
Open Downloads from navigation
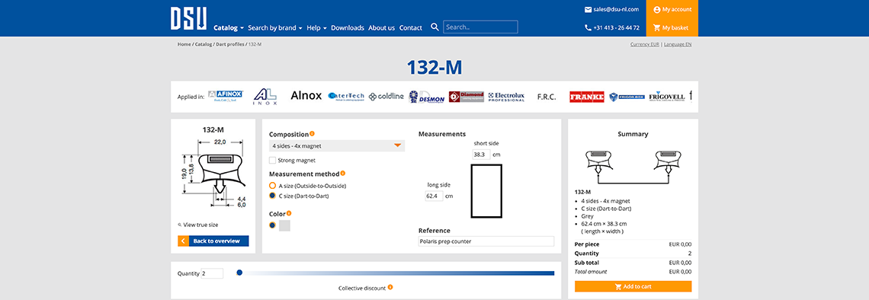pyautogui.click(x=348, y=27)
